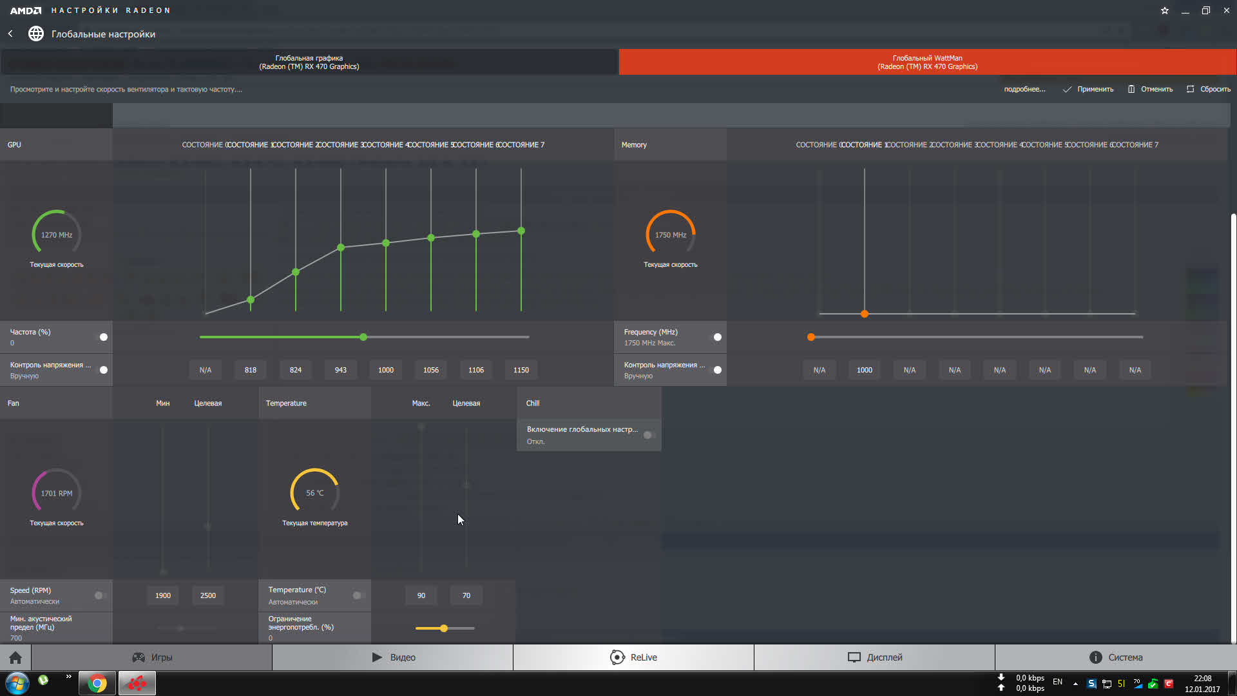Click the Windows Start button
This screenshot has width=1237, height=696.
click(17, 683)
